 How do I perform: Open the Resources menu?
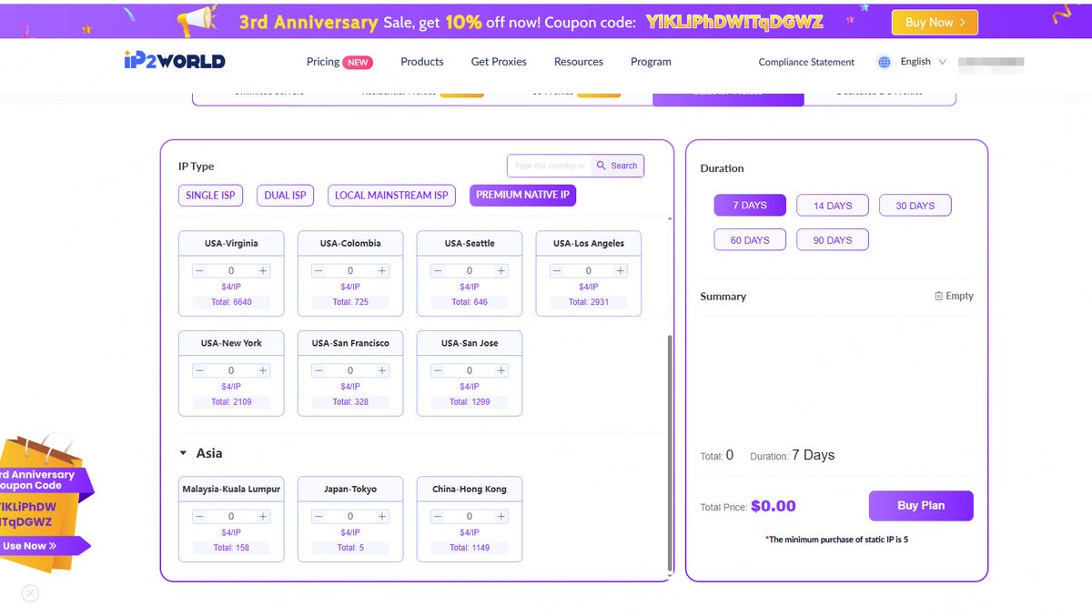(579, 62)
